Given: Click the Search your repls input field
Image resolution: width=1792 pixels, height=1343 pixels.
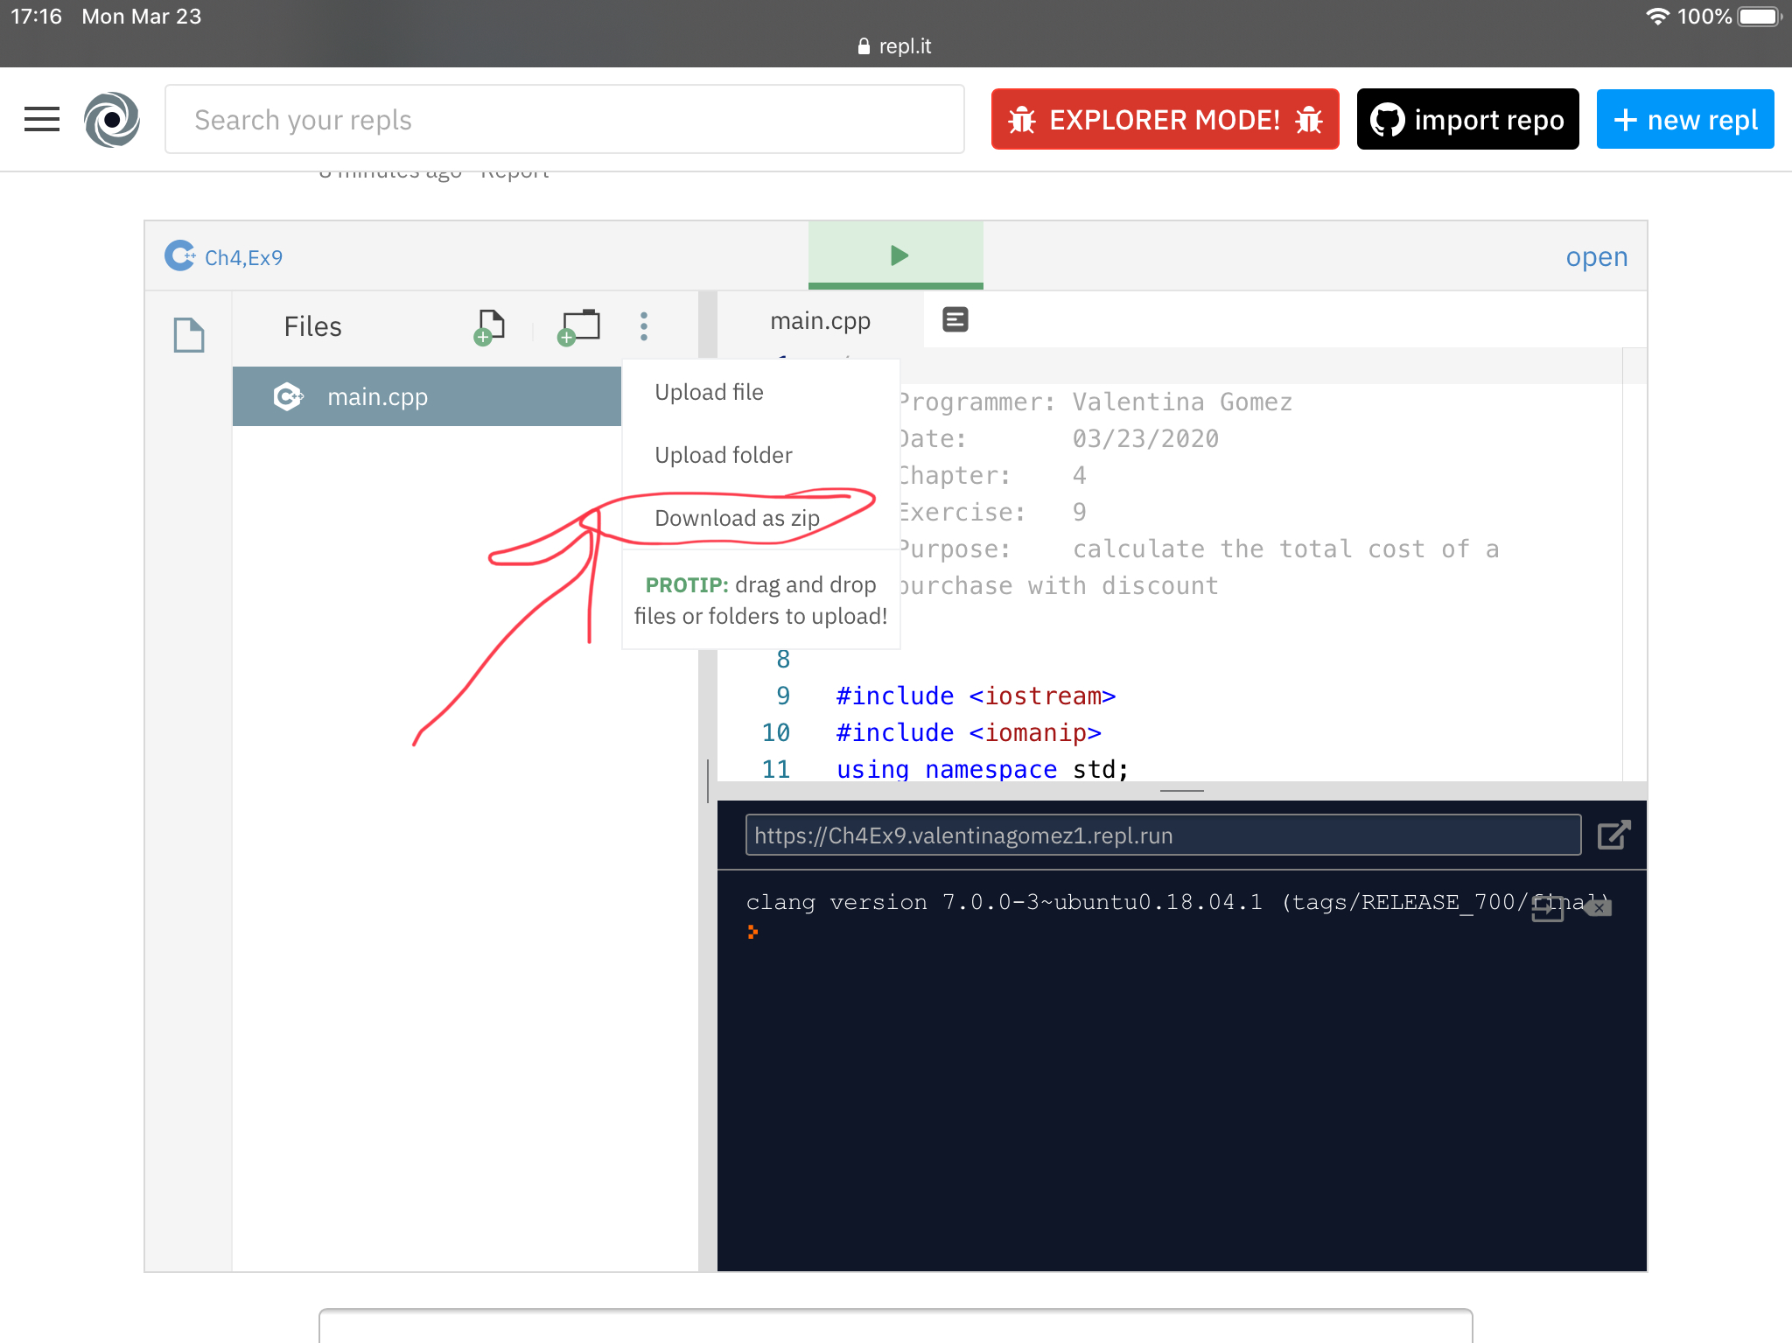Looking at the screenshot, I should 564,118.
